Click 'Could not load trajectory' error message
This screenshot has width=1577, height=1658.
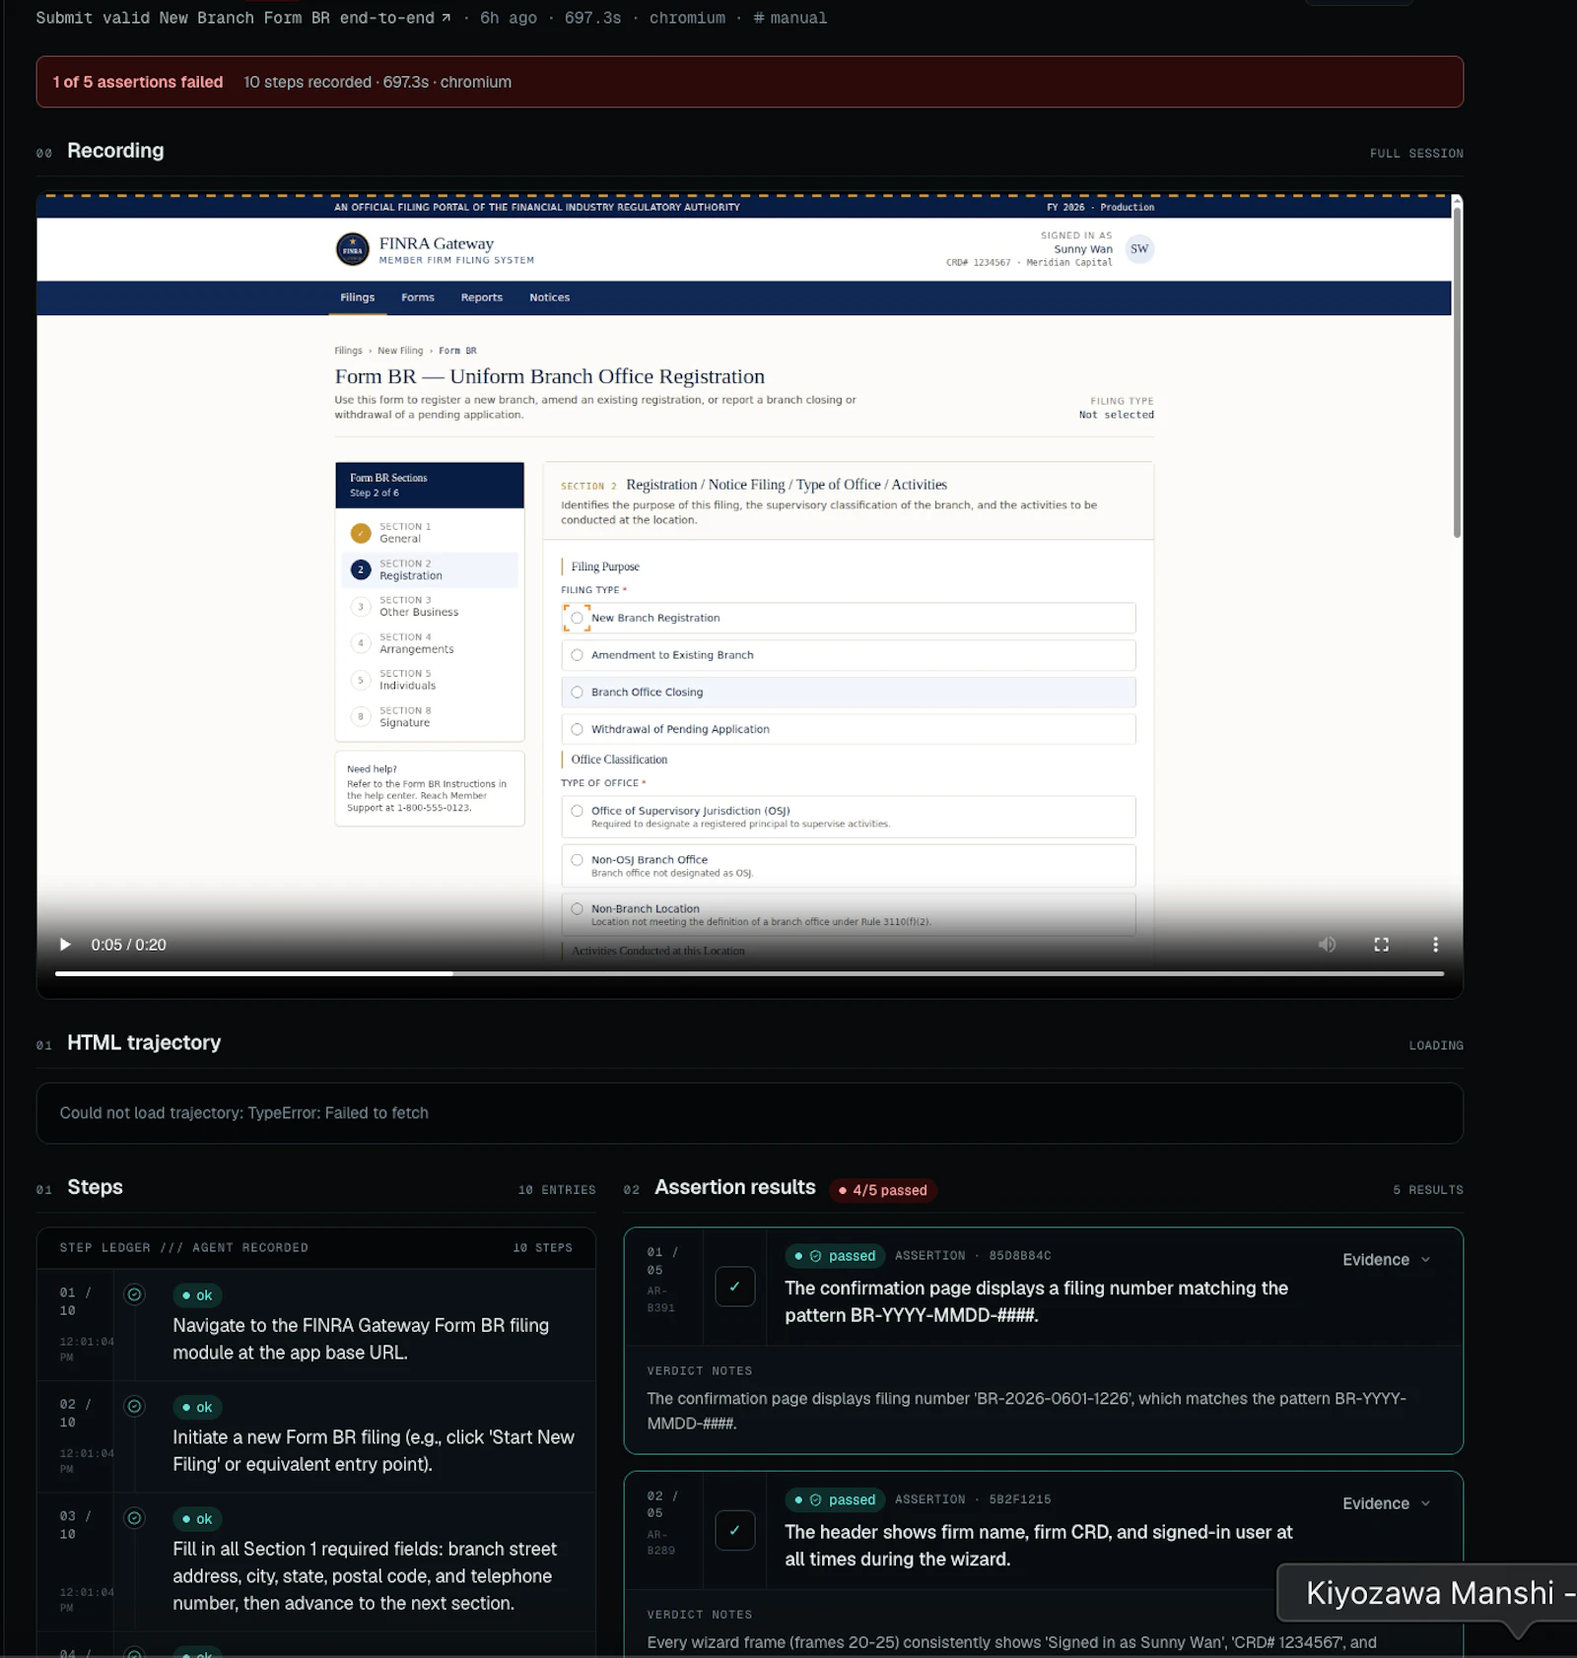click(x=243, y=1113)
